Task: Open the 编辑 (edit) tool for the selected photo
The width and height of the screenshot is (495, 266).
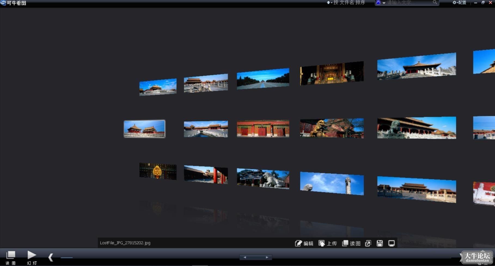Action: pyautogui.click(x=304, y=243)
